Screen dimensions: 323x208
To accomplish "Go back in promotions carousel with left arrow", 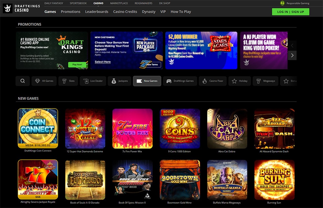I will click(292, 45).
